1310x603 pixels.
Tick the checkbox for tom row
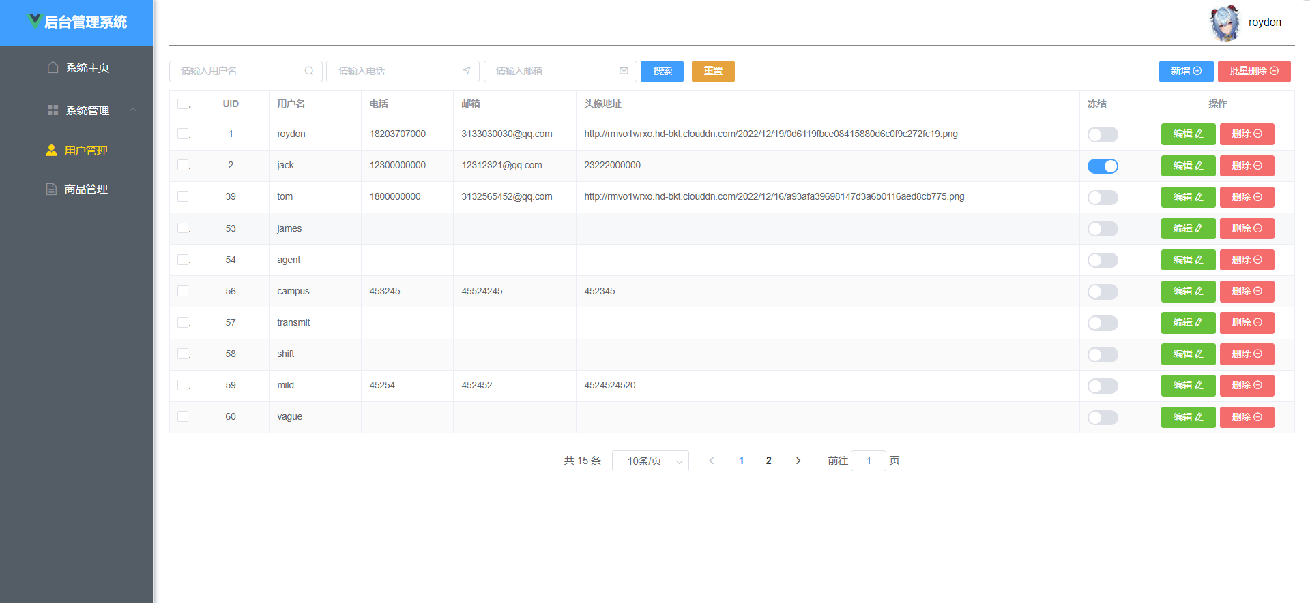point(183,196)
